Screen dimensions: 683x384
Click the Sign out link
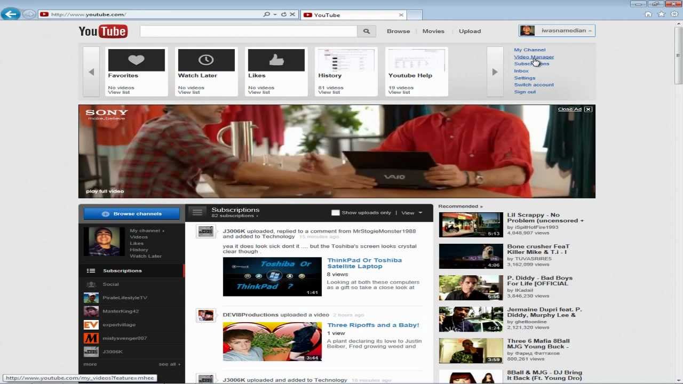(525, 92)
